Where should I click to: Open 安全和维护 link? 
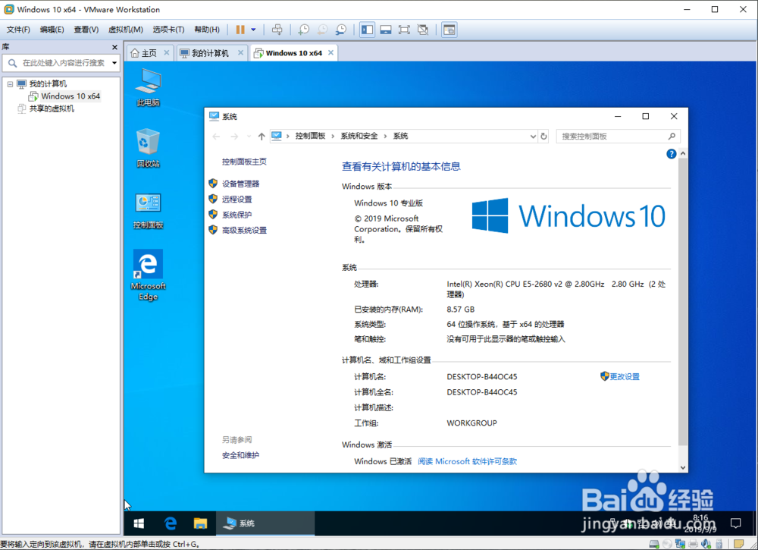[241, 455]
